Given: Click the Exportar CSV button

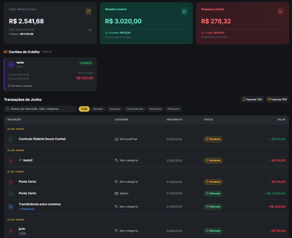Looking at the screenshot, I should 252,99.
